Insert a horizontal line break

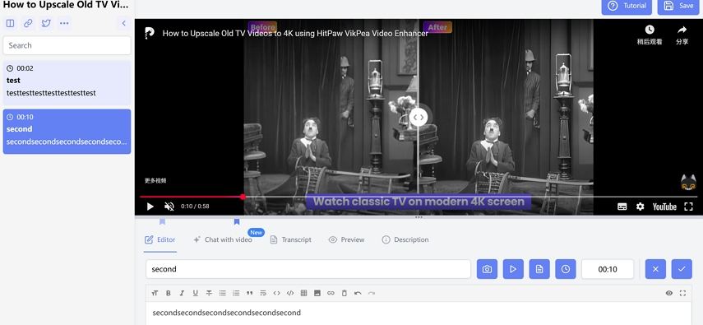pos(263,293)
